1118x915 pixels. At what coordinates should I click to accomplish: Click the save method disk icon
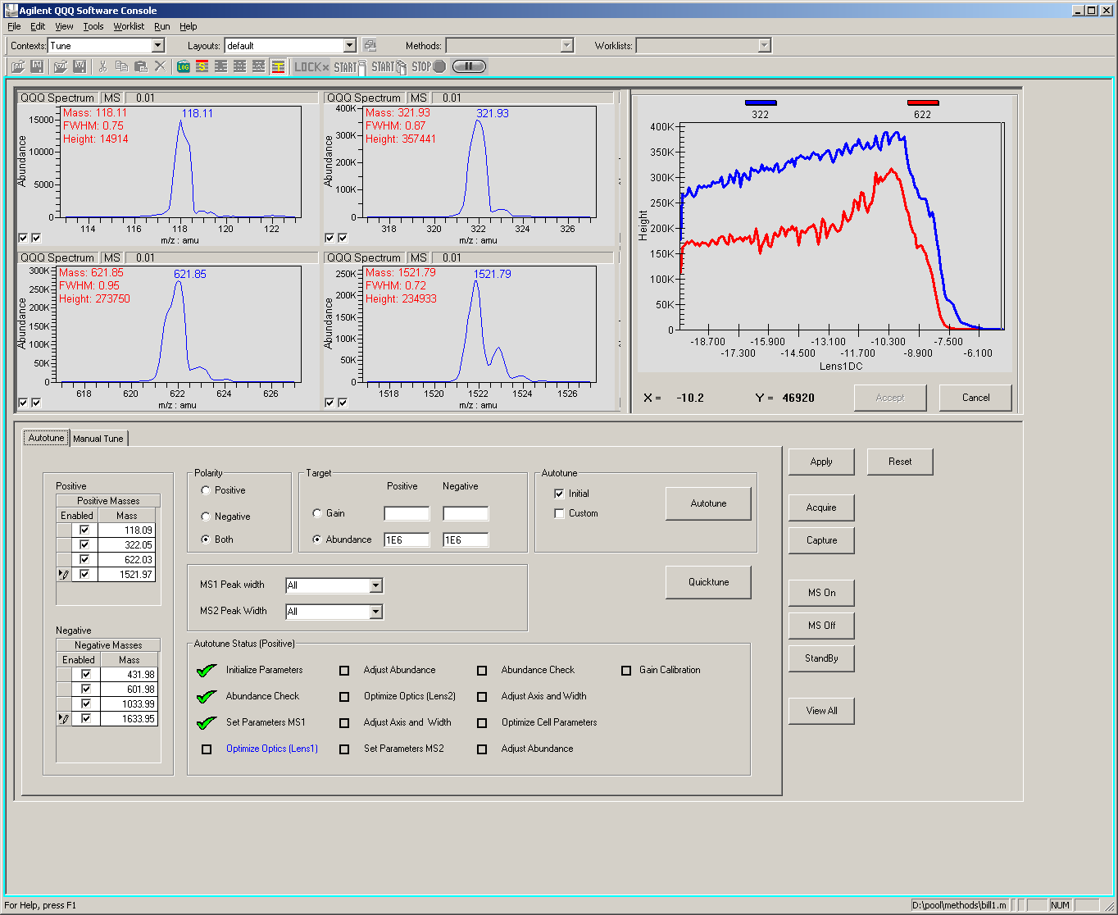pos(37,66)
